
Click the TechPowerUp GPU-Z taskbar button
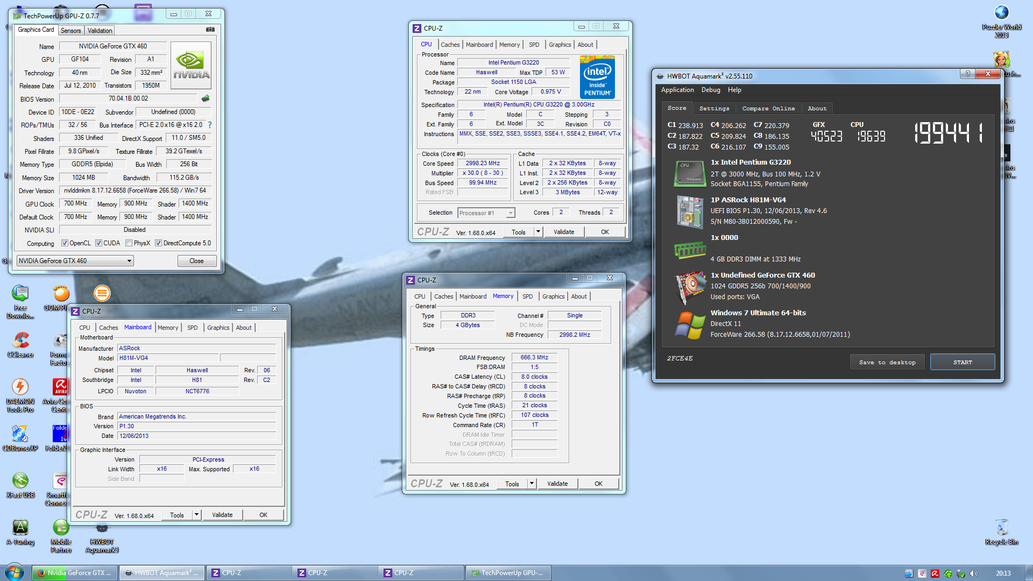(x=508, y=573)
